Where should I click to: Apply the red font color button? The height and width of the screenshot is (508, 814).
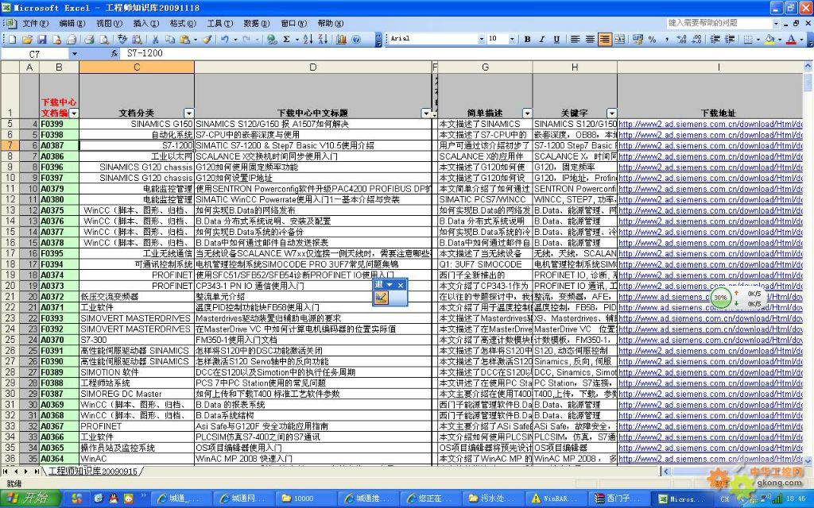point(791,39)
